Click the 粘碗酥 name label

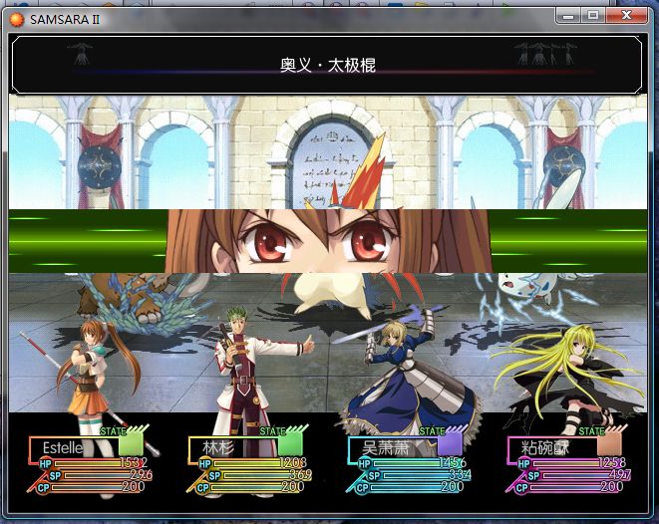pos(545,448)
